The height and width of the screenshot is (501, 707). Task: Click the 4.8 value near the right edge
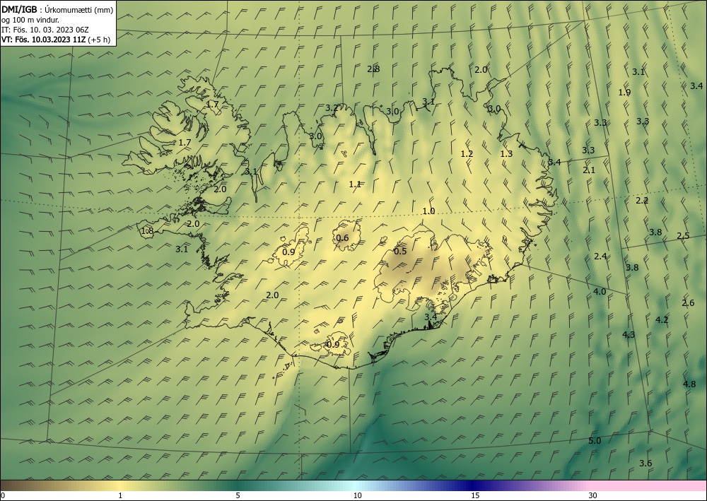pyautogui.click(x=689, y=384)
